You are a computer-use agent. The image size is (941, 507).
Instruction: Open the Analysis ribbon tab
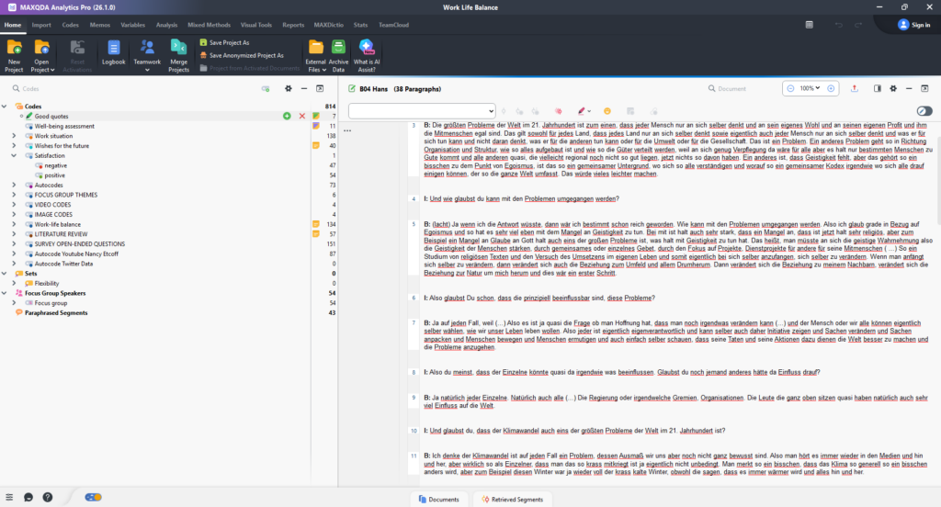point(166,25)
